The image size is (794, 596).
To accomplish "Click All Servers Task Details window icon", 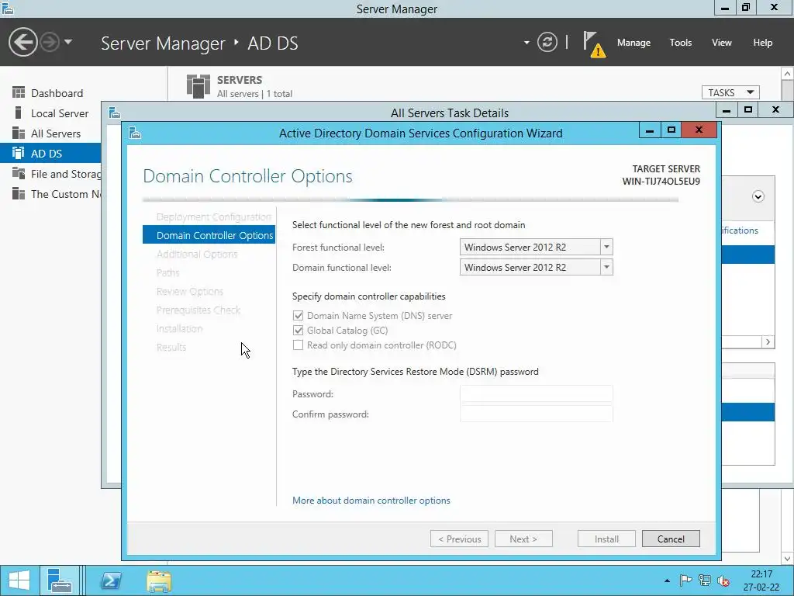I will click(x=115, y=113).
